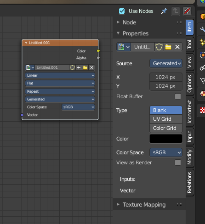Select the UV Grid type
This screenshot has width=205, height=224.
coord(166,119)
